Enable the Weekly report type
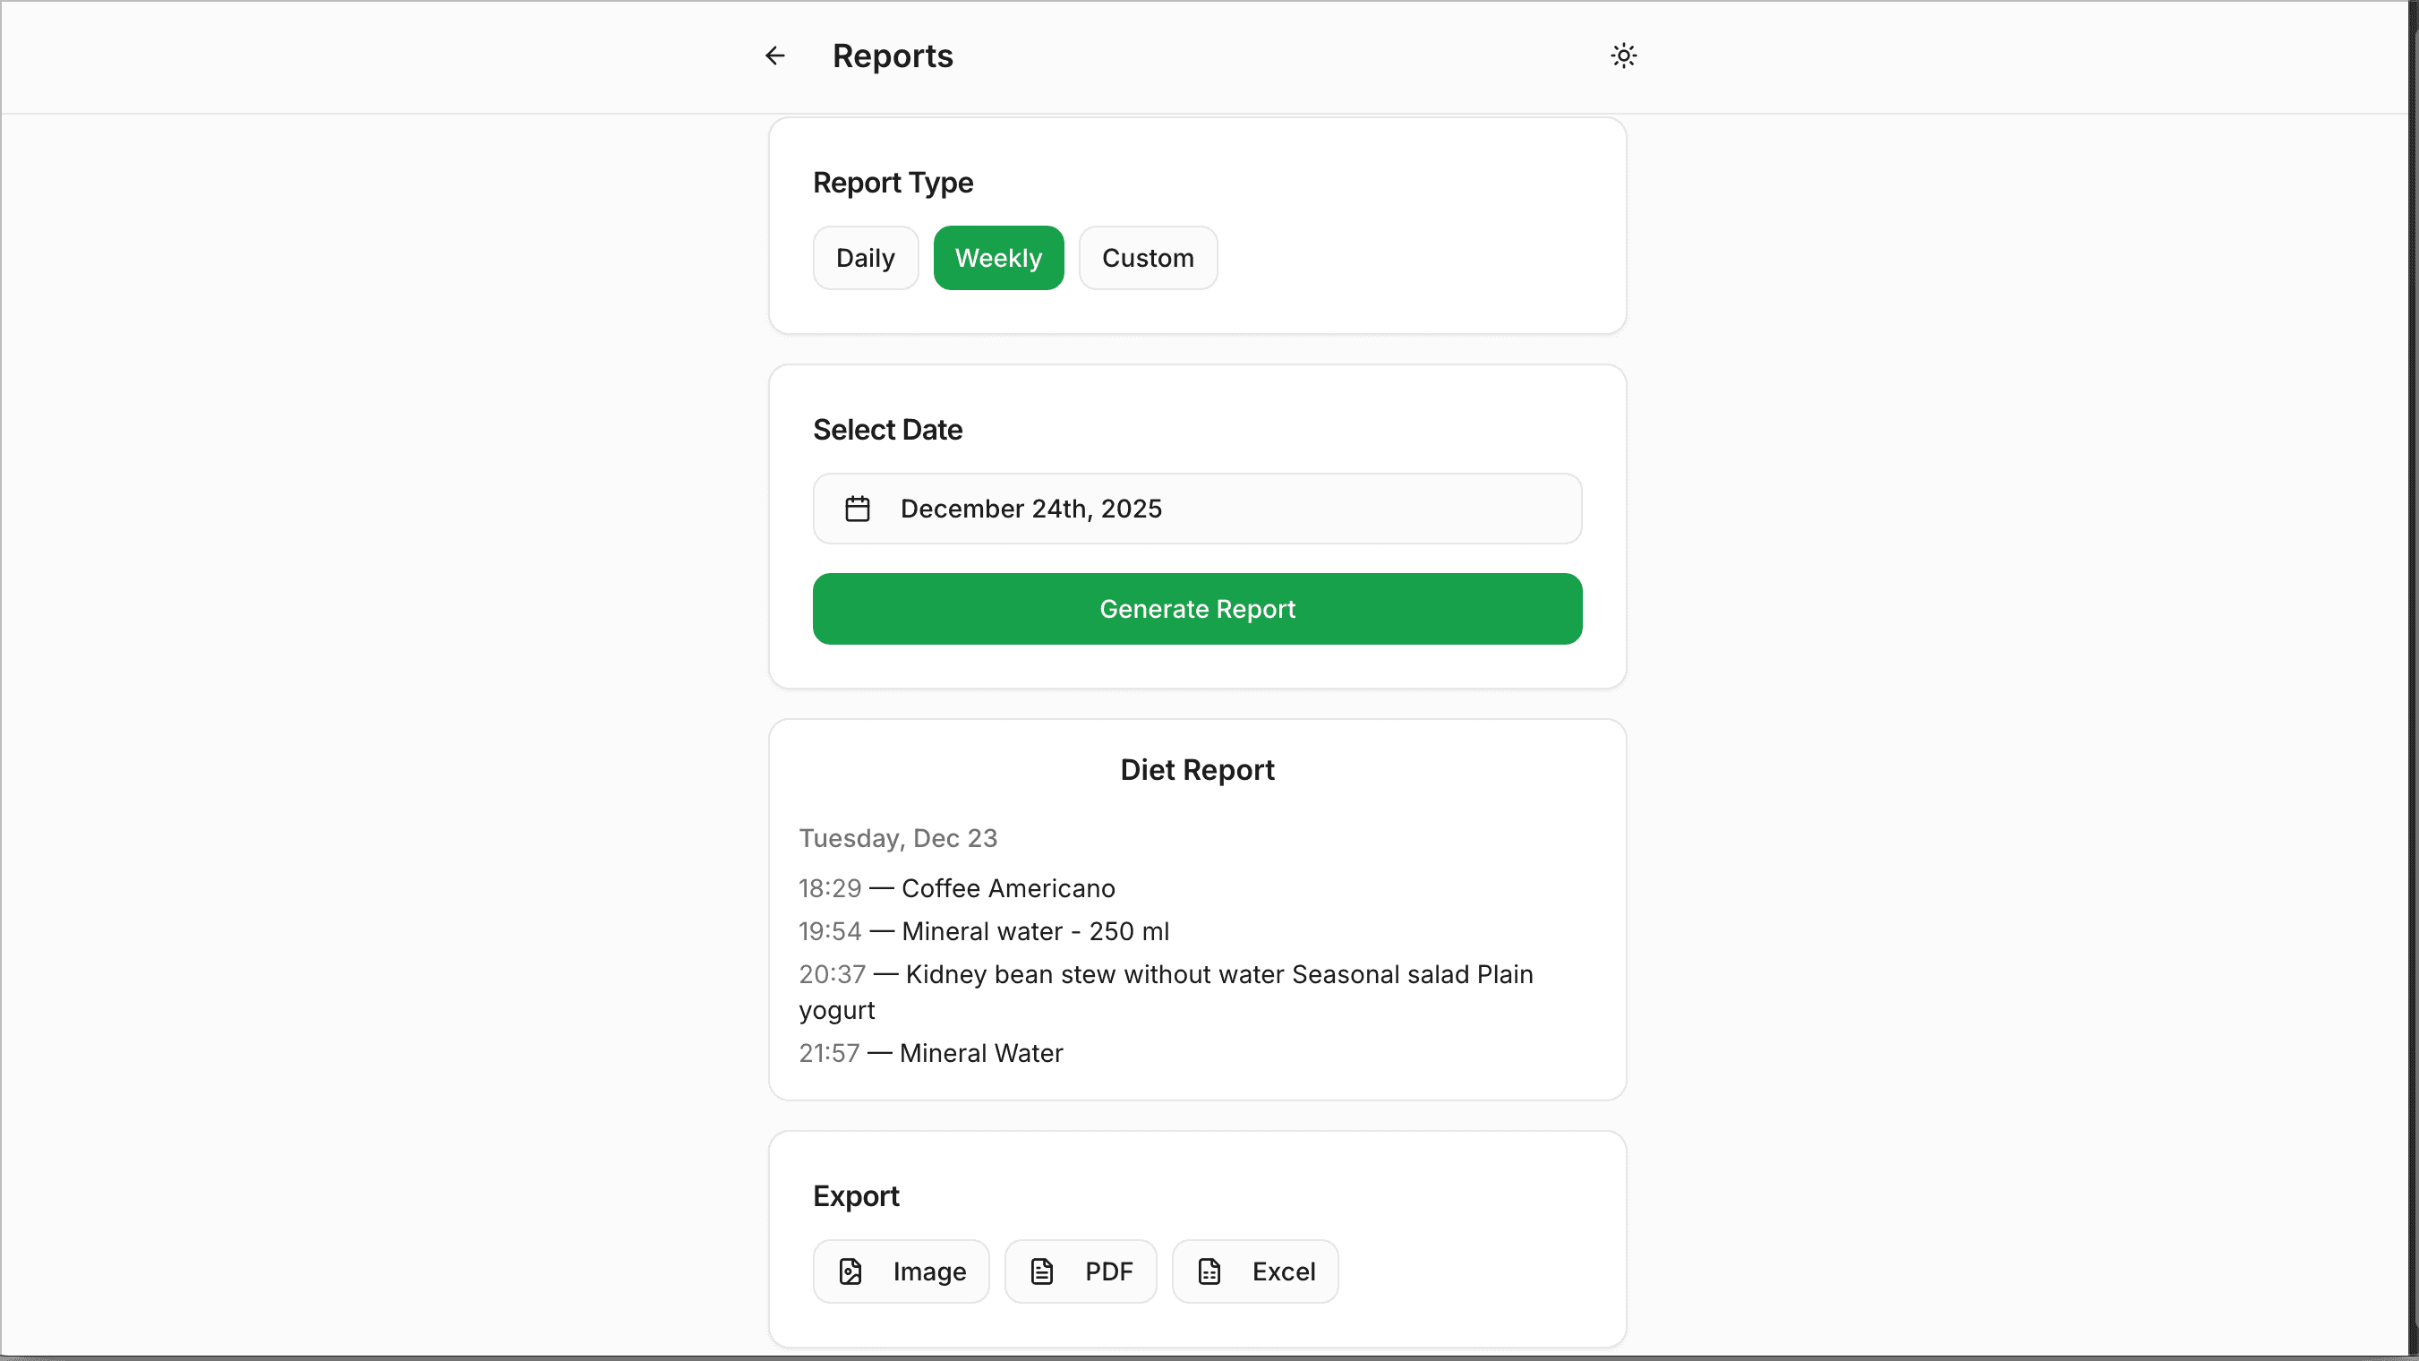 pos(998,257)
